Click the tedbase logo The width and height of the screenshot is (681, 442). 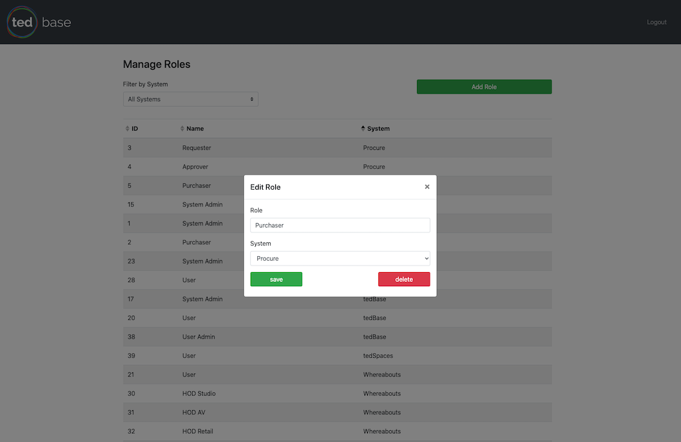39,23
